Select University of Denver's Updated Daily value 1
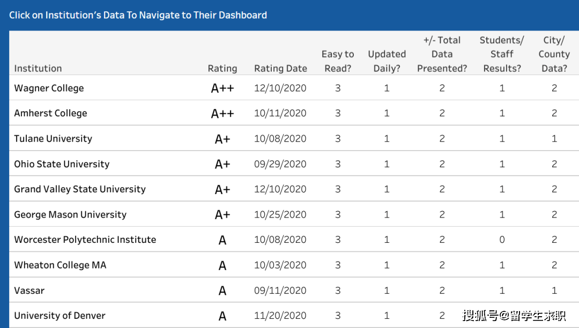 pos(387,316)
